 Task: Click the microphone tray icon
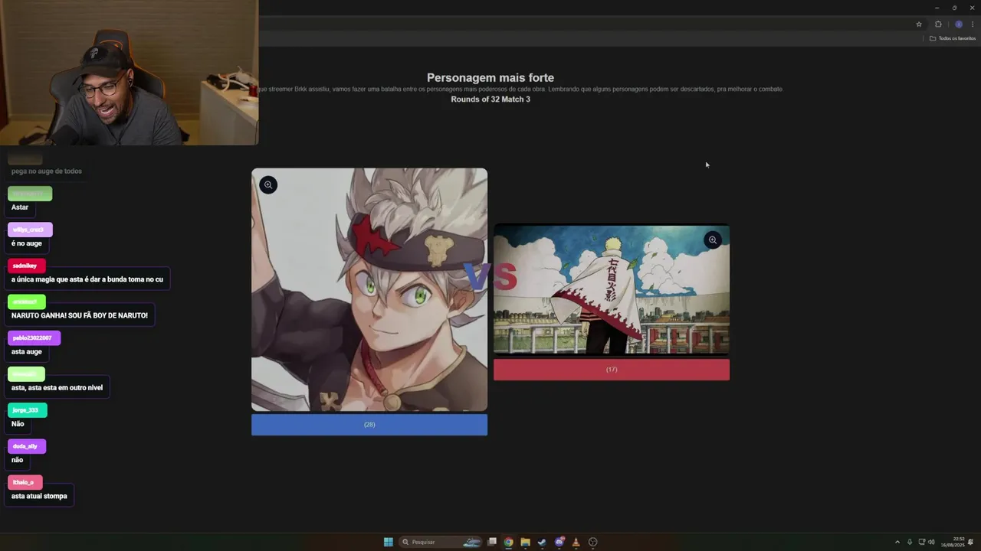point(910,542)
